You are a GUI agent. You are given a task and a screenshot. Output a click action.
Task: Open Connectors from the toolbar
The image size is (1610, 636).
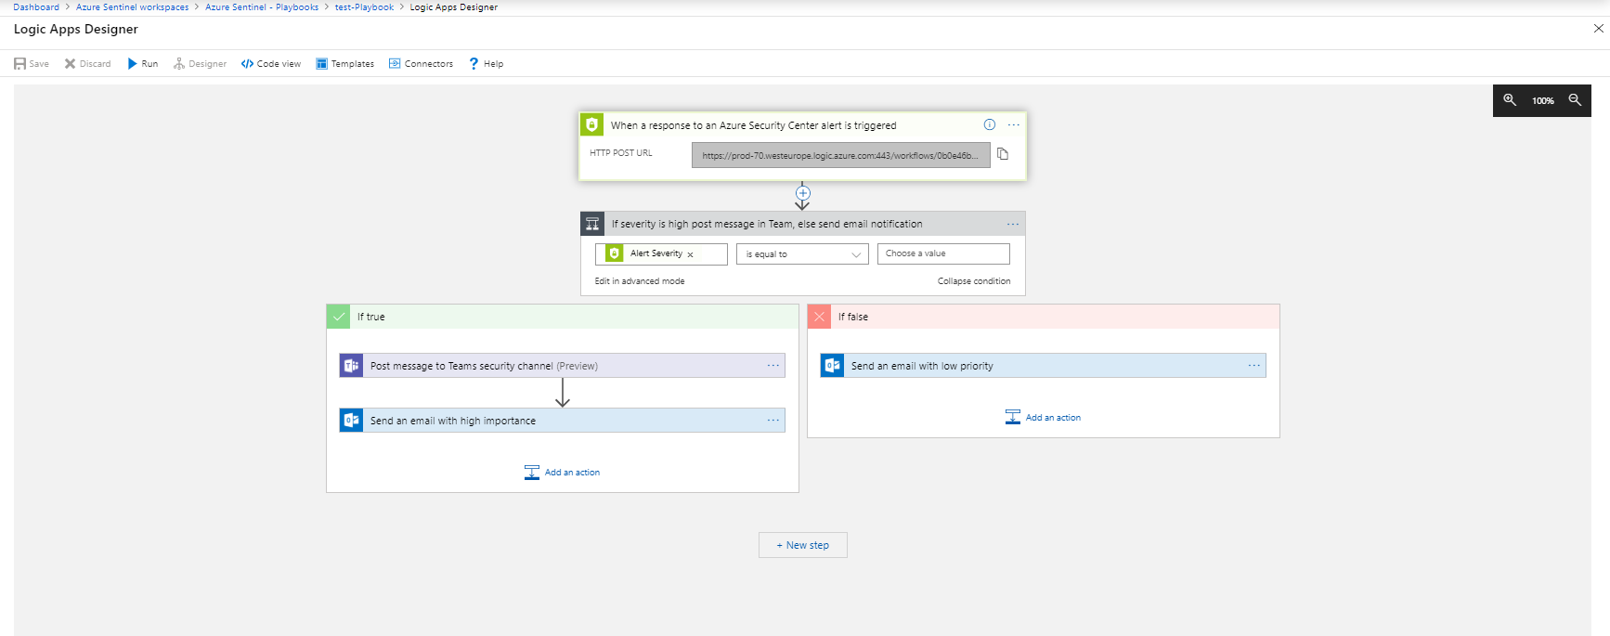[421, 64]
